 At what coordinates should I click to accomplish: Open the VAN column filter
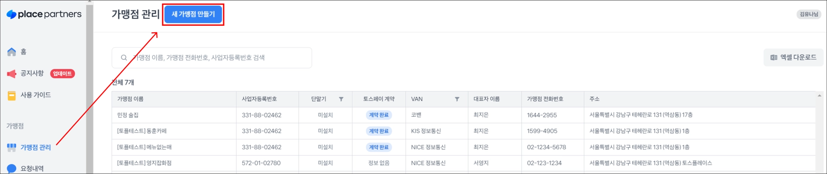(x=457, y=99)
